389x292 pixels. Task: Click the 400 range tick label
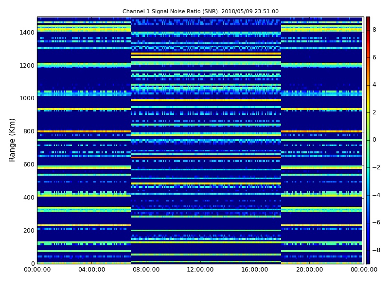pos(29,198)
